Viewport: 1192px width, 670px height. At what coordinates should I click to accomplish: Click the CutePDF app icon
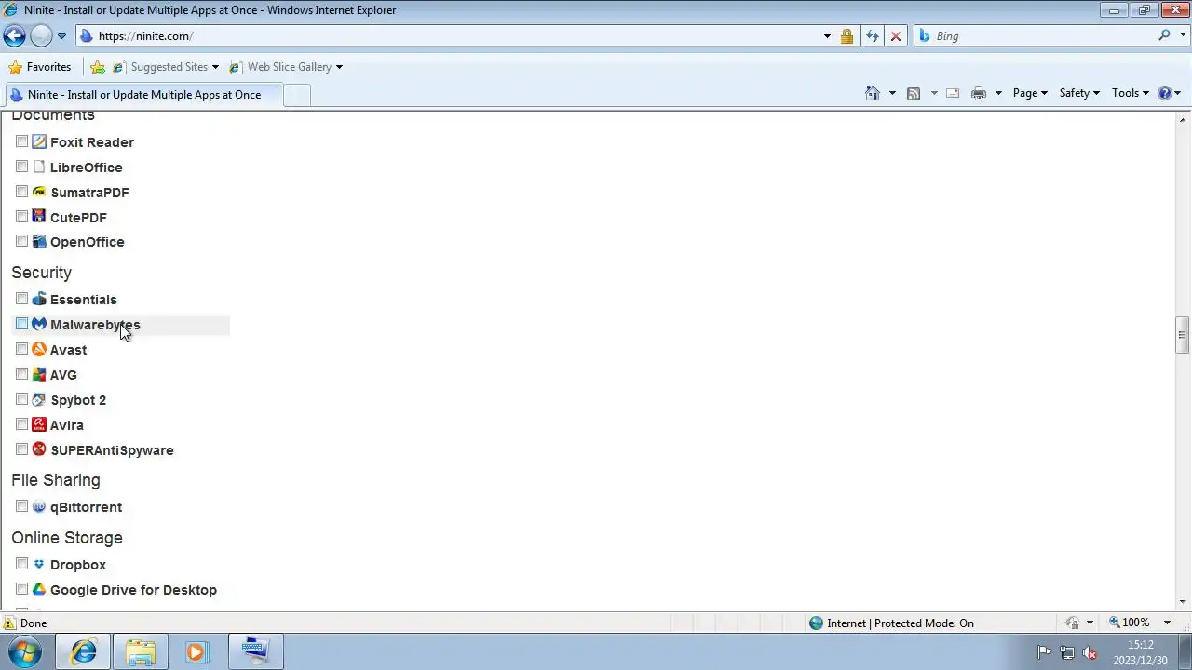pyautogui.click(x=38, y=217)
